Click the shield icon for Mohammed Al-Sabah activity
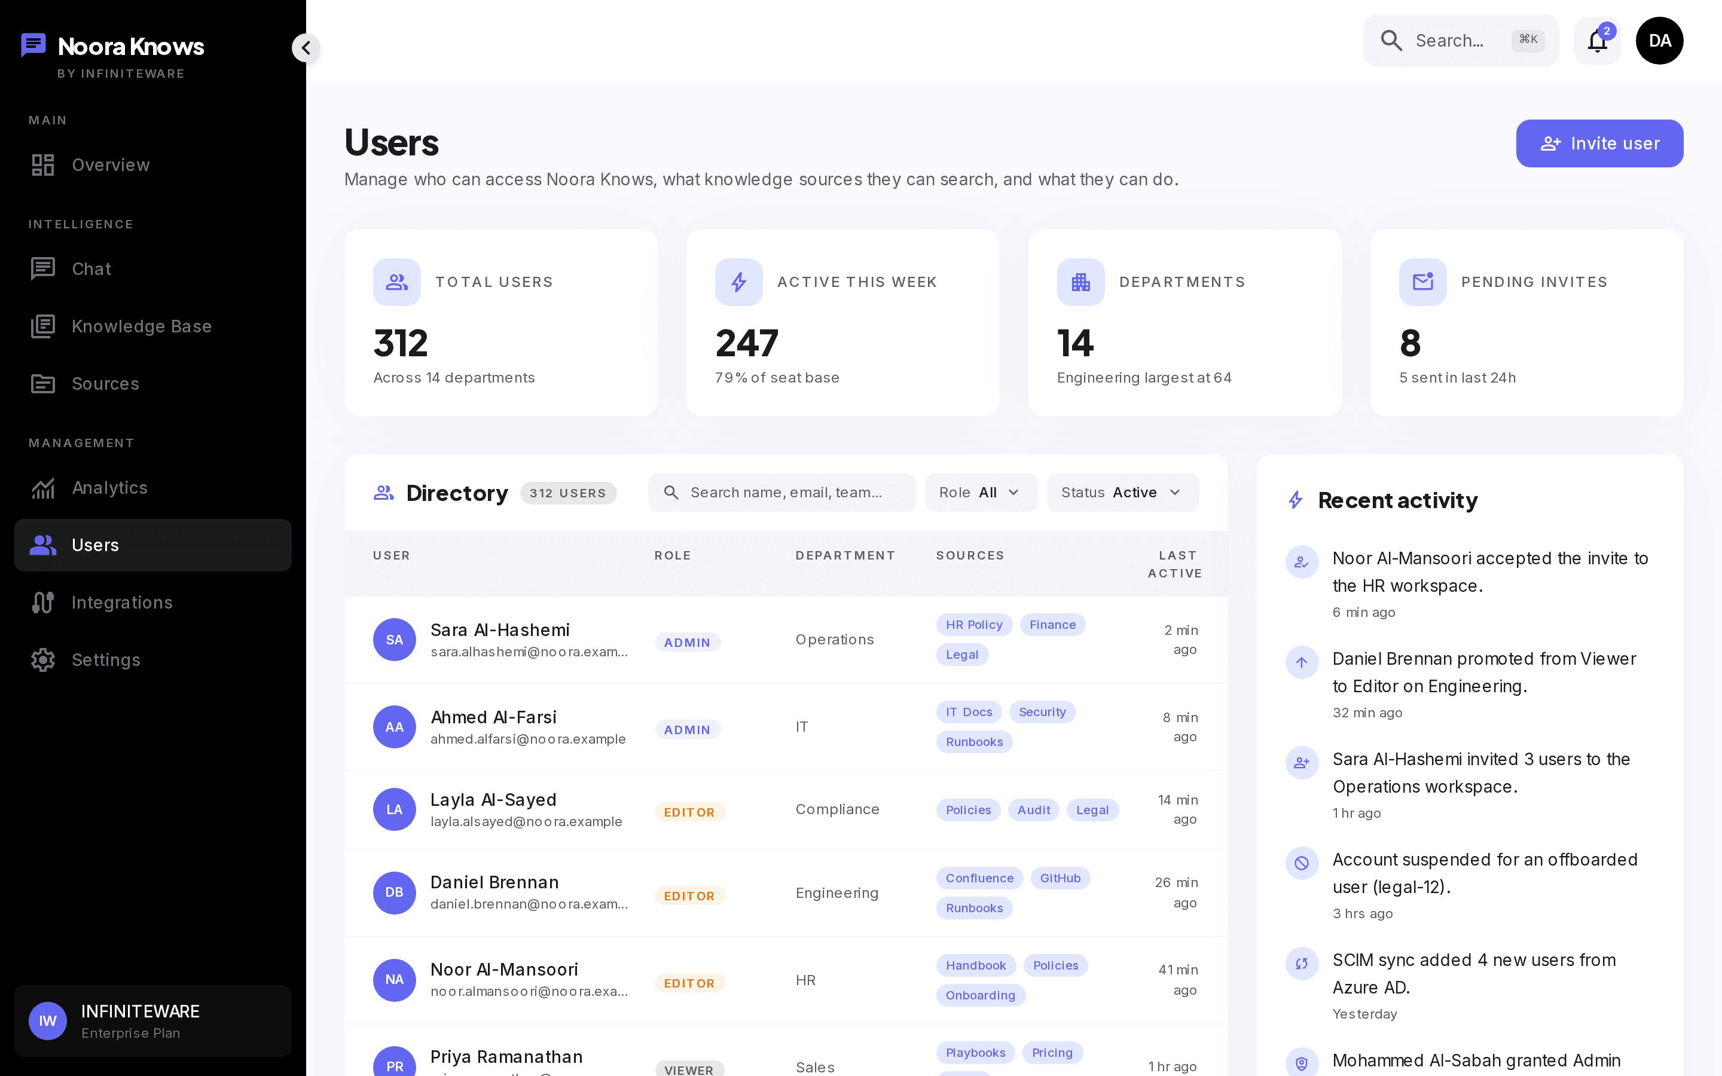1722x1076 pixels. pos(1302,1064)
